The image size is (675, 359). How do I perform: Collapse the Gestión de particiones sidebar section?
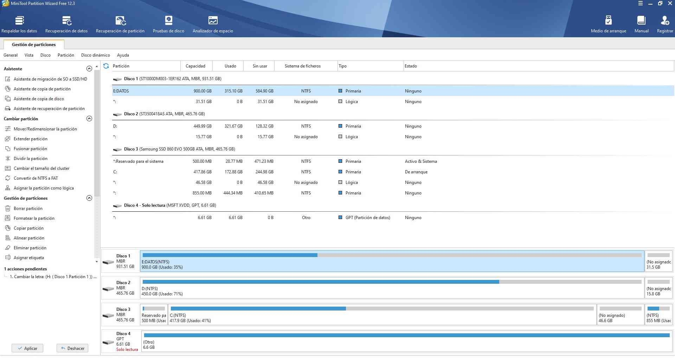(89, 198)
